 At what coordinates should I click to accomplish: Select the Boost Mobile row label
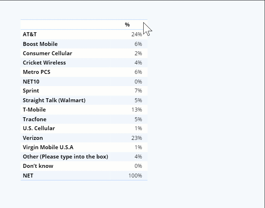coord(40,44)
